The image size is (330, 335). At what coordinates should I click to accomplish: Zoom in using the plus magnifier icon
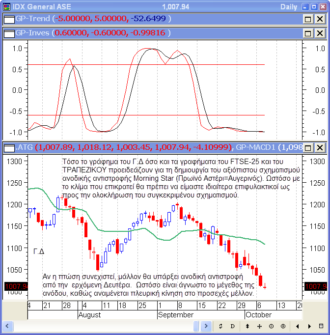point(283,326)
